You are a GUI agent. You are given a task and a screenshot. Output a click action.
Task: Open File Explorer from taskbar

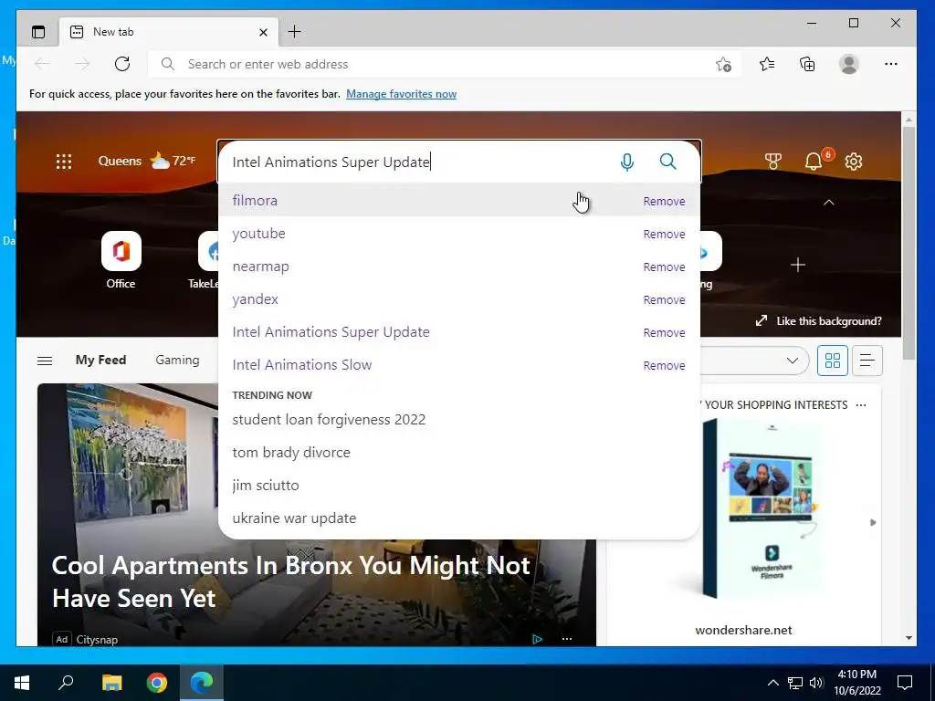click(111, 683)
